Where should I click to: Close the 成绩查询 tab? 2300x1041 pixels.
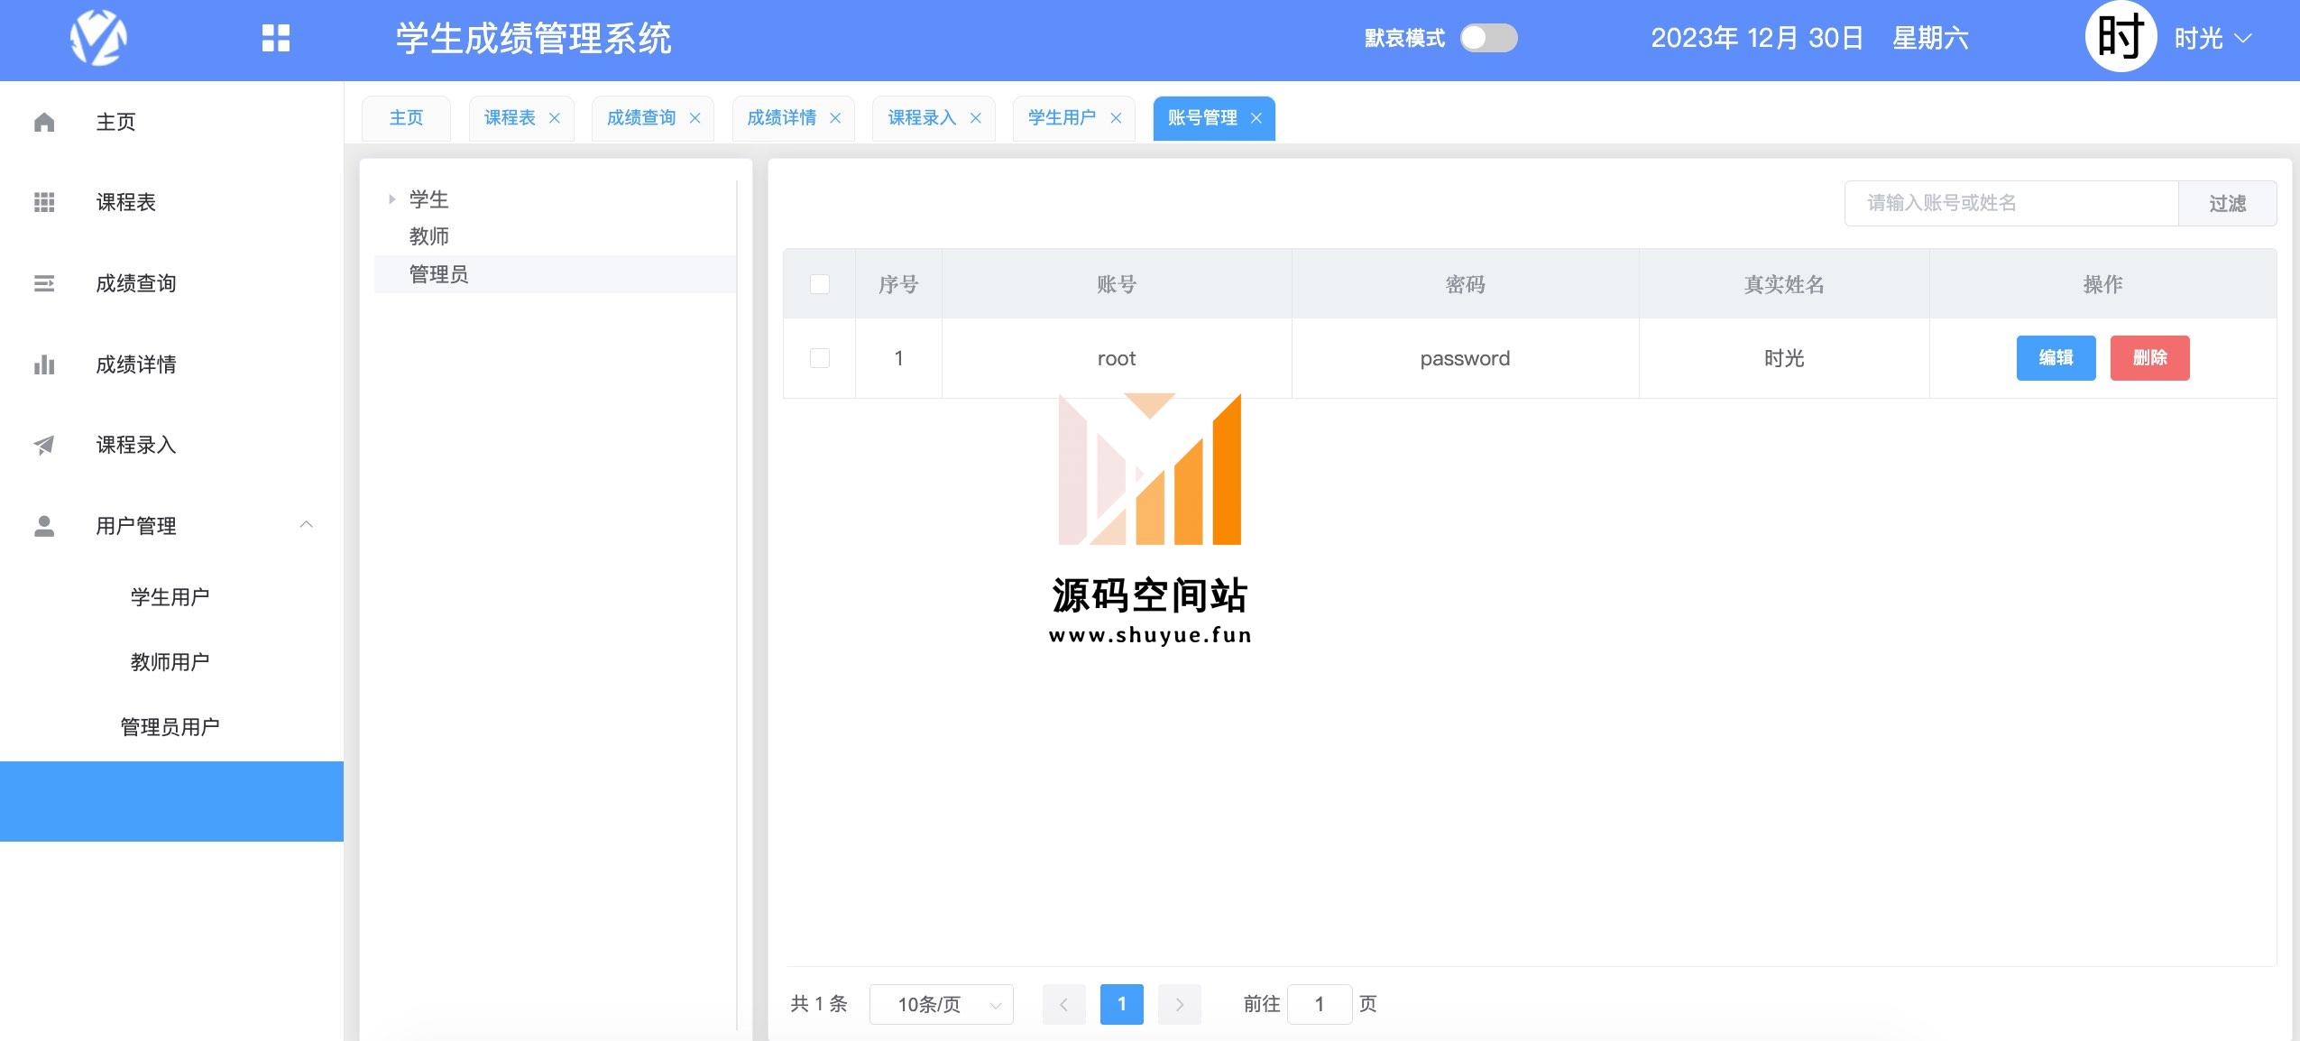pyautogui.click(x=695, y=118)
